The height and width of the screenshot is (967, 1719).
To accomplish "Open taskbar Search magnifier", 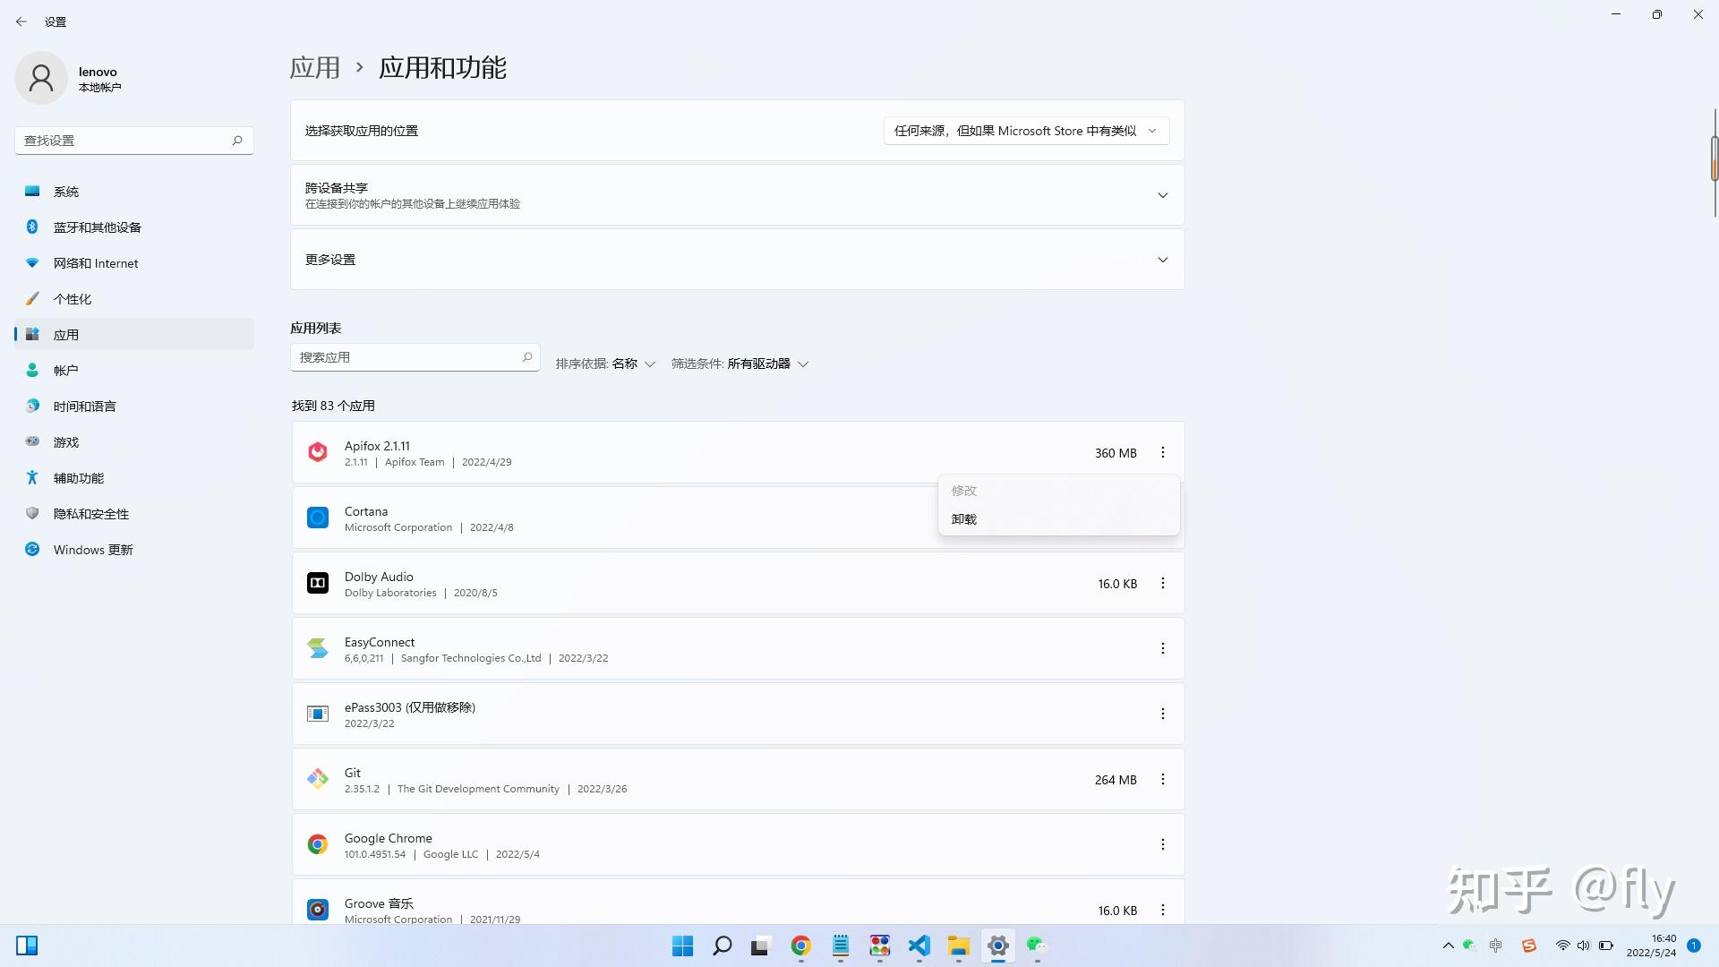I will pos(722,946).
